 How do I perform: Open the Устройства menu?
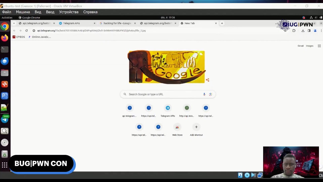(69, 12)
